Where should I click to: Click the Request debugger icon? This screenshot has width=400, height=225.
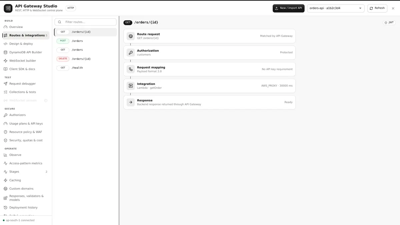pyautogui.click(x=5, y=84)
